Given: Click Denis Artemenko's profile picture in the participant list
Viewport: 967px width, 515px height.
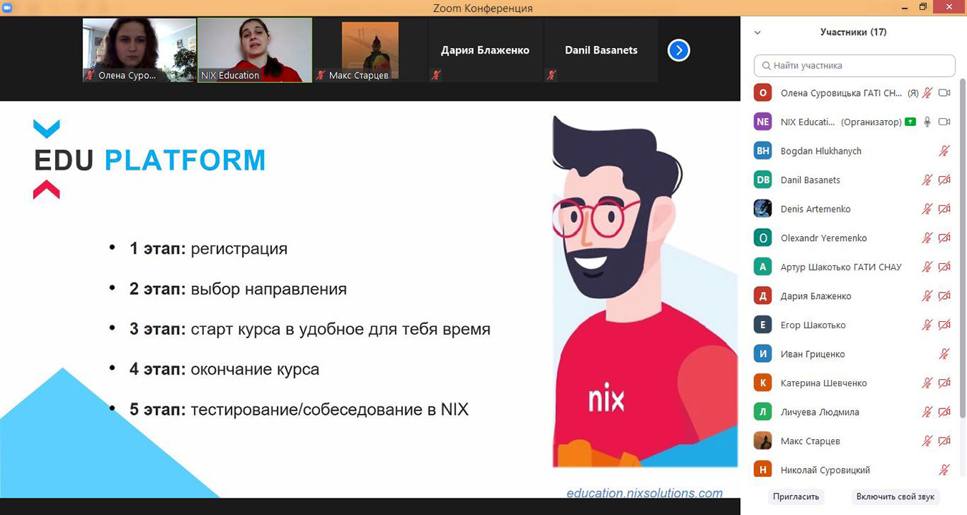Looking at the screenshot, I should 763,209.
